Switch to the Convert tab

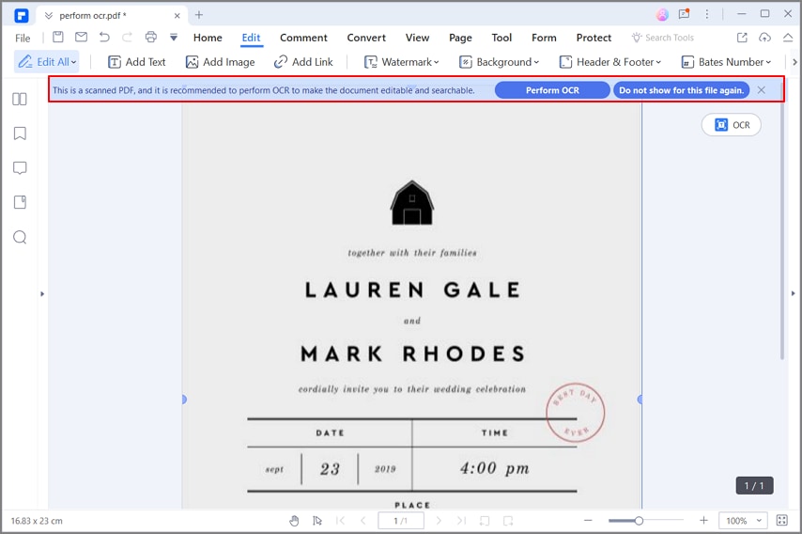366,38
